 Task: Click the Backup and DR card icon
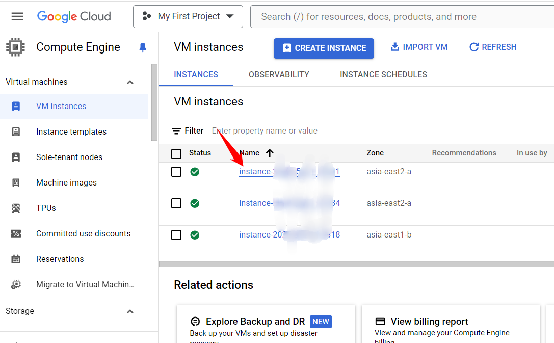[195, 321]
